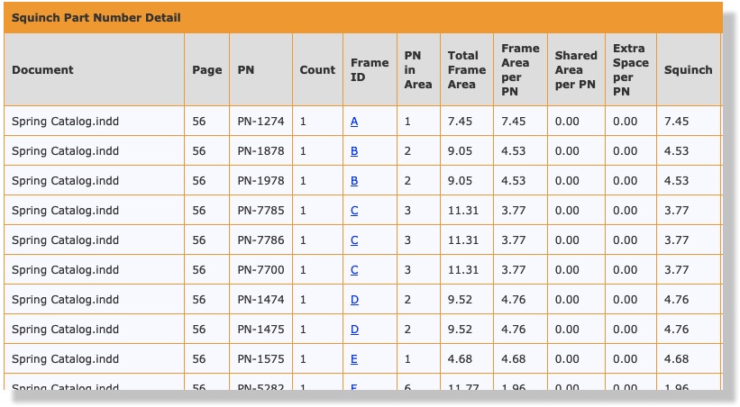740x407 pixels.
Task: Click the Document column header
Action: (x=42, y=70)
